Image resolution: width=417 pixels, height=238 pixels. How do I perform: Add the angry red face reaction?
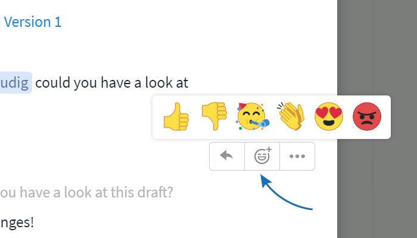point(367,116)
